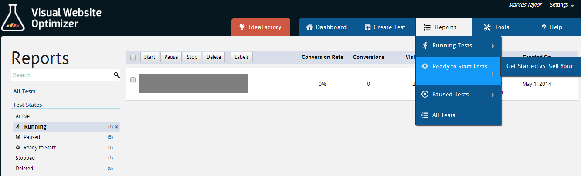Expand the Ready to Start Tests submenu arrow

click(x=493, y=74)
